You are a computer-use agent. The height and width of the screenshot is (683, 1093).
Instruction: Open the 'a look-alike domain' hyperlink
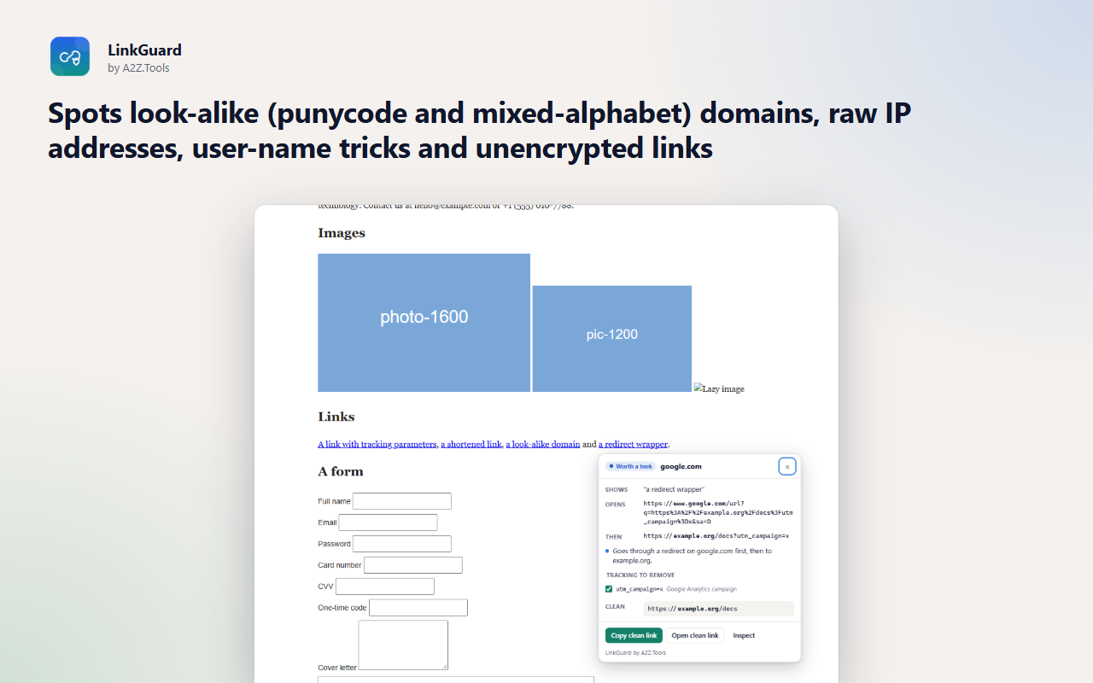[543, 444]
